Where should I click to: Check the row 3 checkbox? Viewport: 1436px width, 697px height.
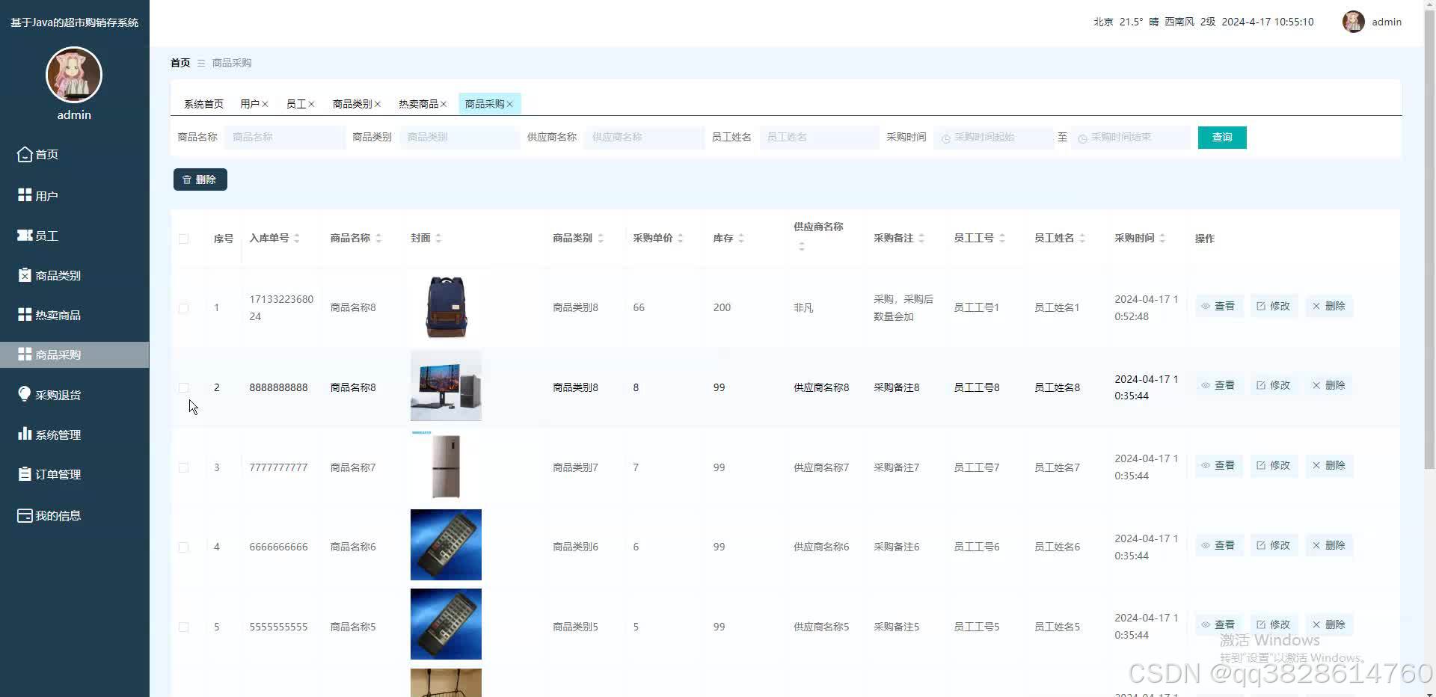pyautogui.click(x=183, y=467)
